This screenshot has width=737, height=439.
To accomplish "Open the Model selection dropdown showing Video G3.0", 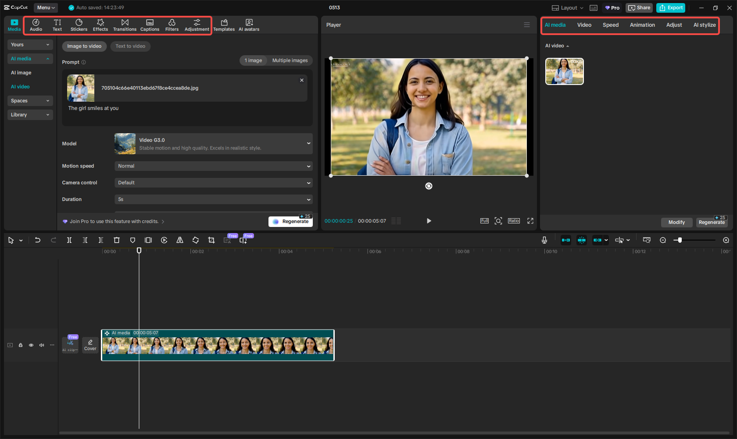I will [x=213, y=144].
